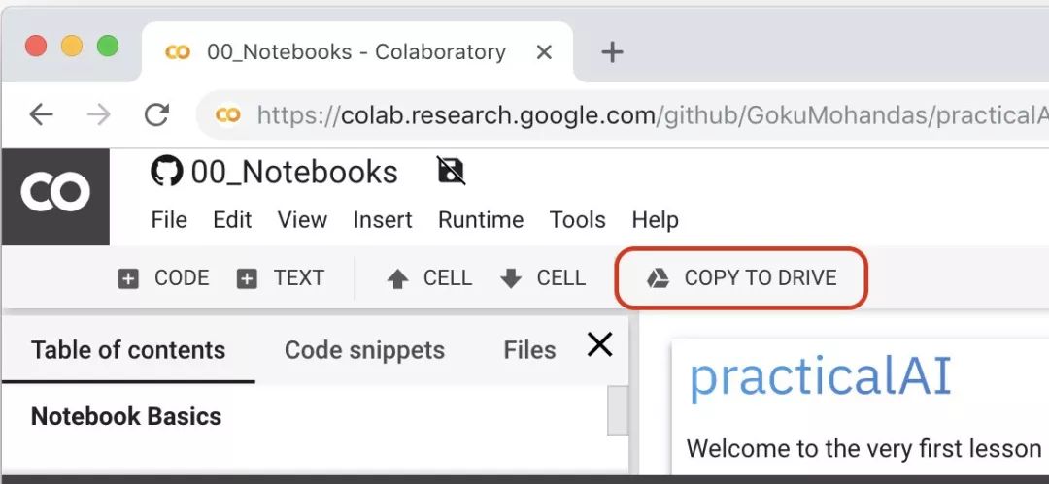Click the sidebar scrollbar thumb

pos(617,410)
